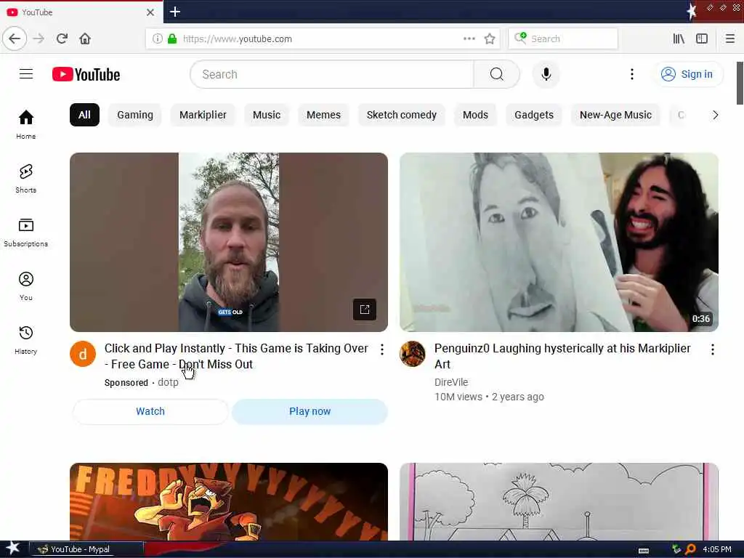Click the YouTube search magnifier button
This screenshot has height=558, width=744.
click(496, 74)
